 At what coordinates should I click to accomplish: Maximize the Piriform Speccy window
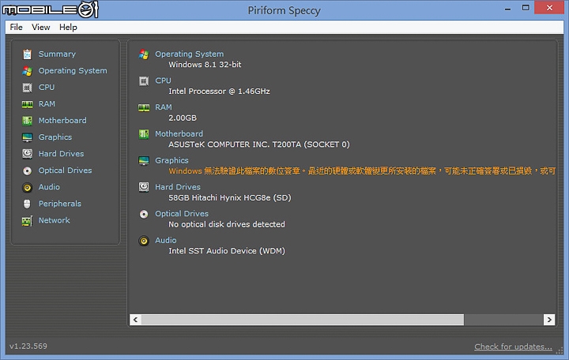click(526, 8)
